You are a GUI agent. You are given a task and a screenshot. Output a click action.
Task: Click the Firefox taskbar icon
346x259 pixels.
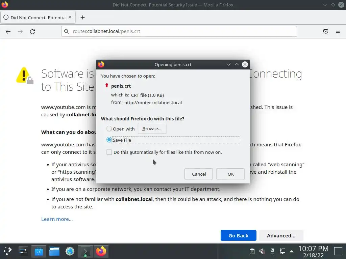pyautogui.click(x=101, y=251)
